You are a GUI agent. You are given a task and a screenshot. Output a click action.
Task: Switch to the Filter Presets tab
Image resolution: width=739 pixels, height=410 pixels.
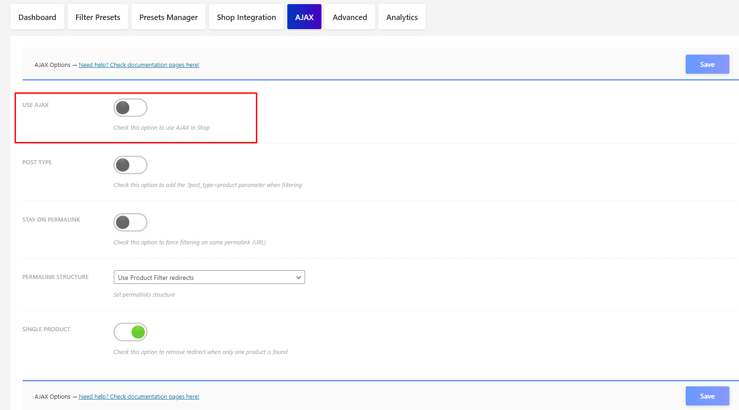click(x=98, y=17)
